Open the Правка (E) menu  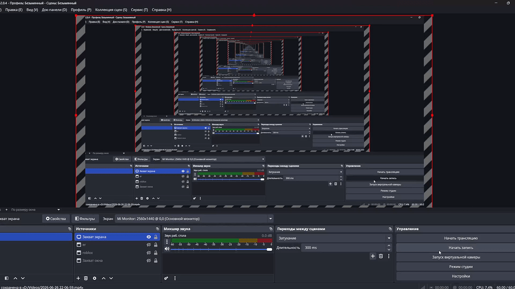tap(14, 10)
